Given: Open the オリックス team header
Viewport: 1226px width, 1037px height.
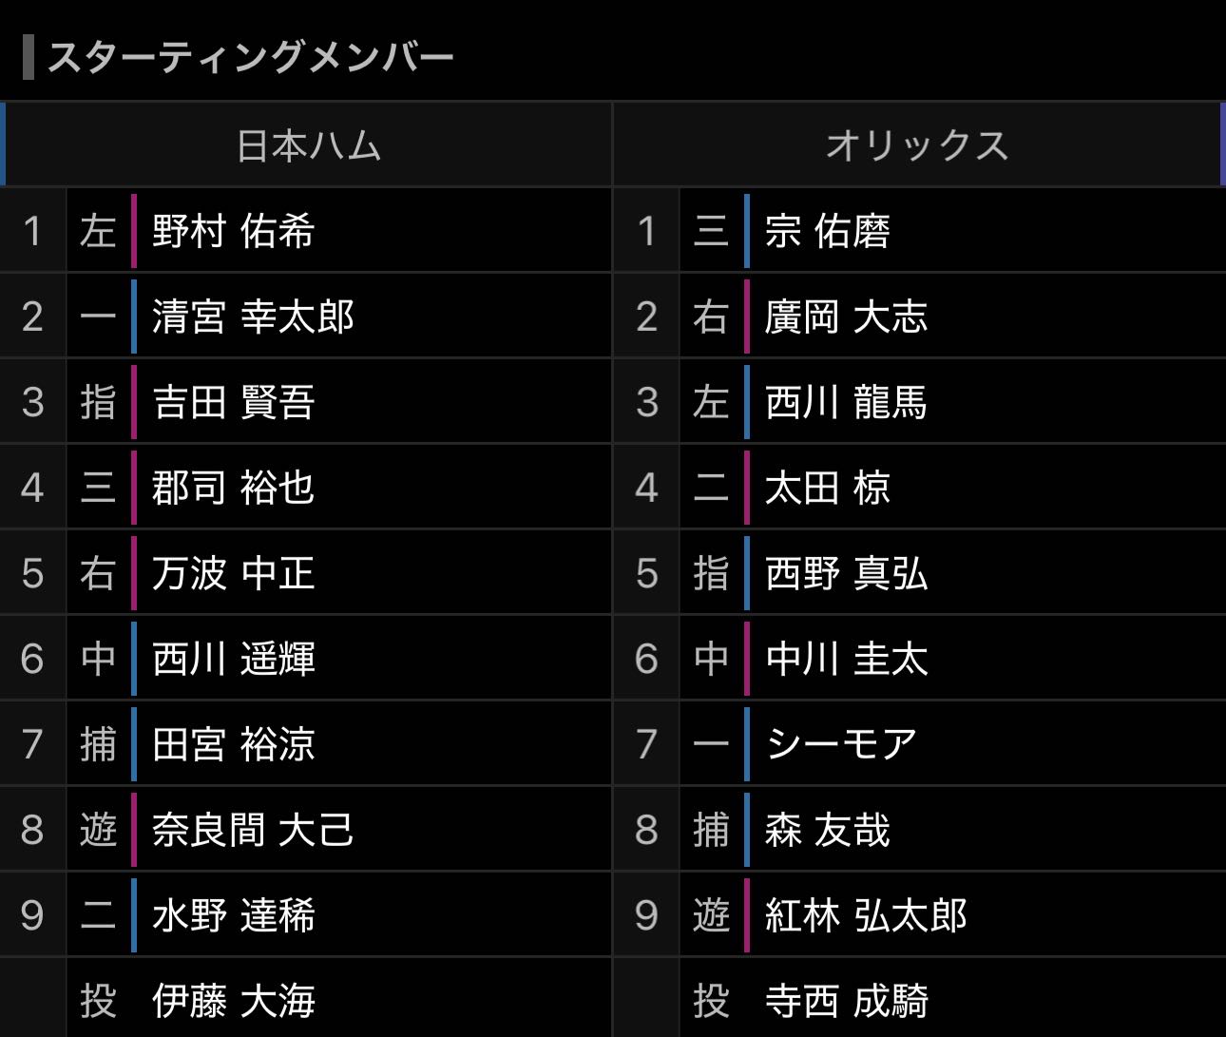Looking at the screenshot, I should pos(916,145).
